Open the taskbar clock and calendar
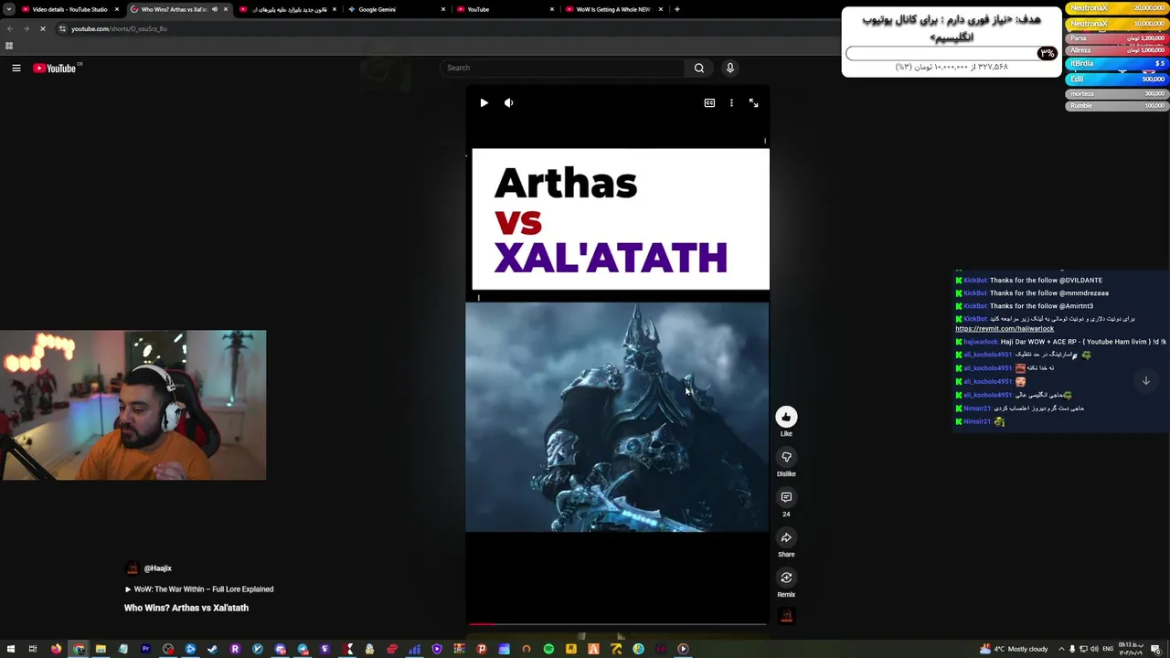 pos(1131,649)
